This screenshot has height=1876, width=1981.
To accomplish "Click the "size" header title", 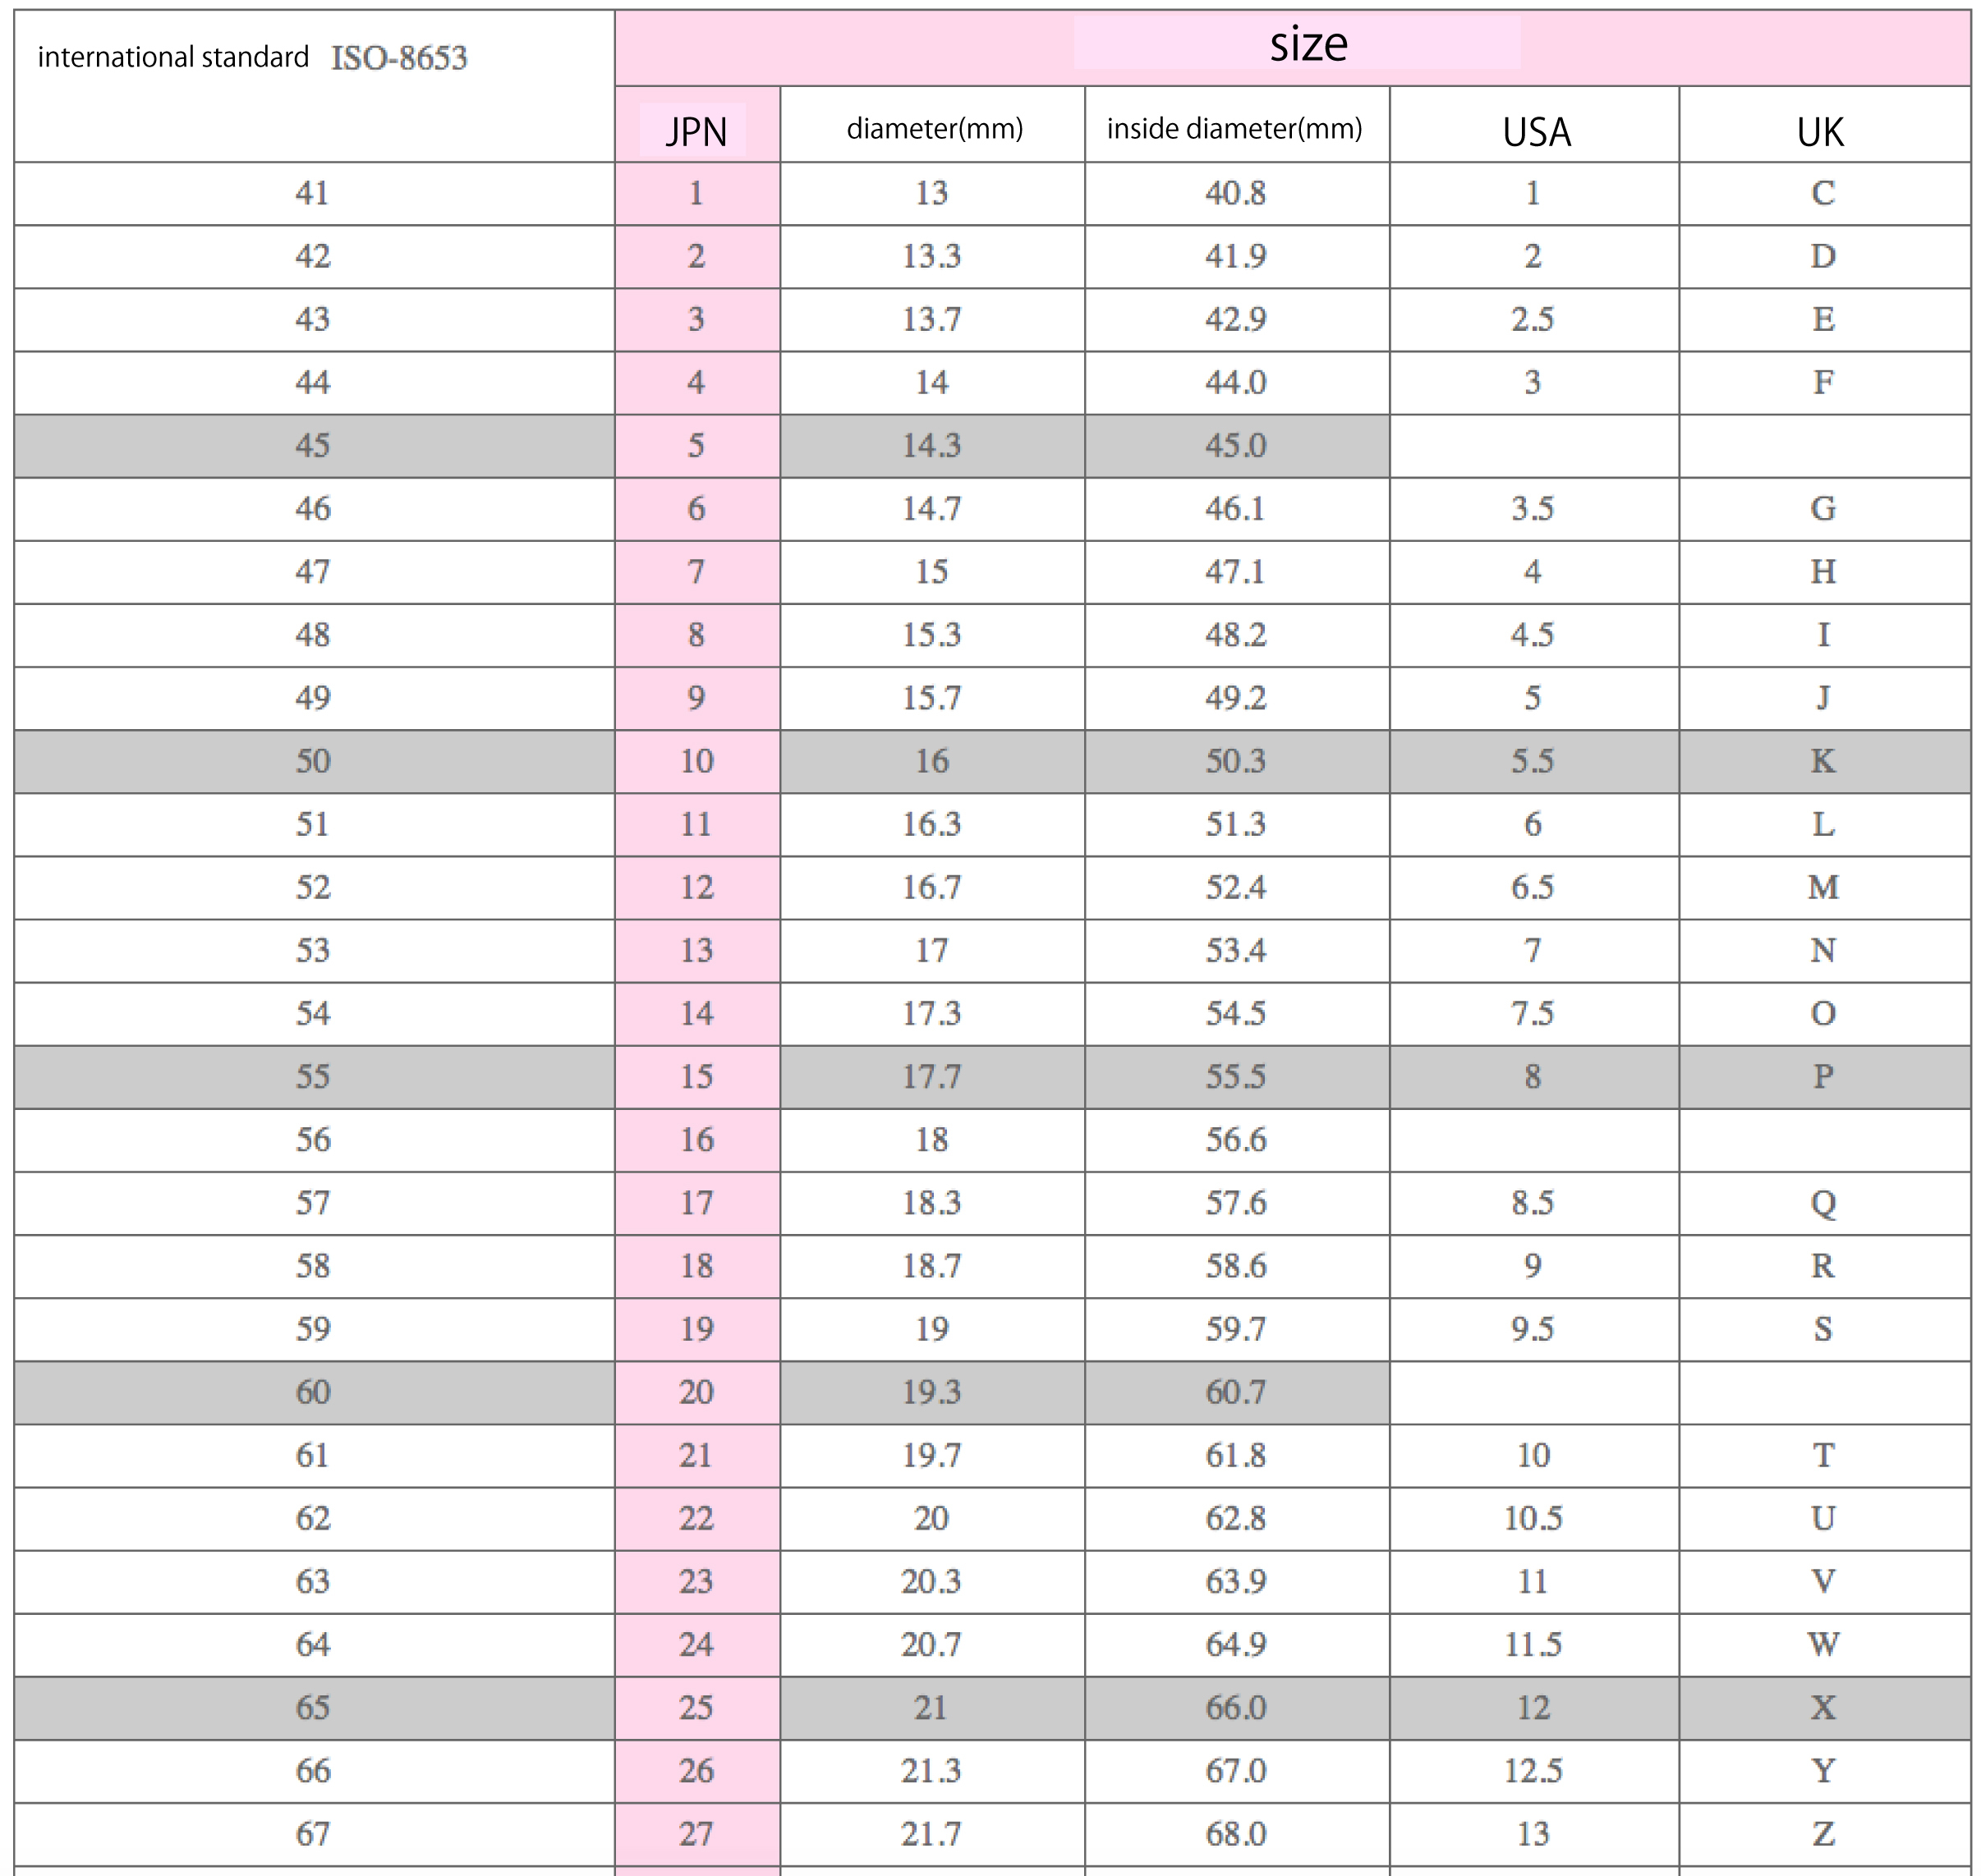I will (1308, 45).
